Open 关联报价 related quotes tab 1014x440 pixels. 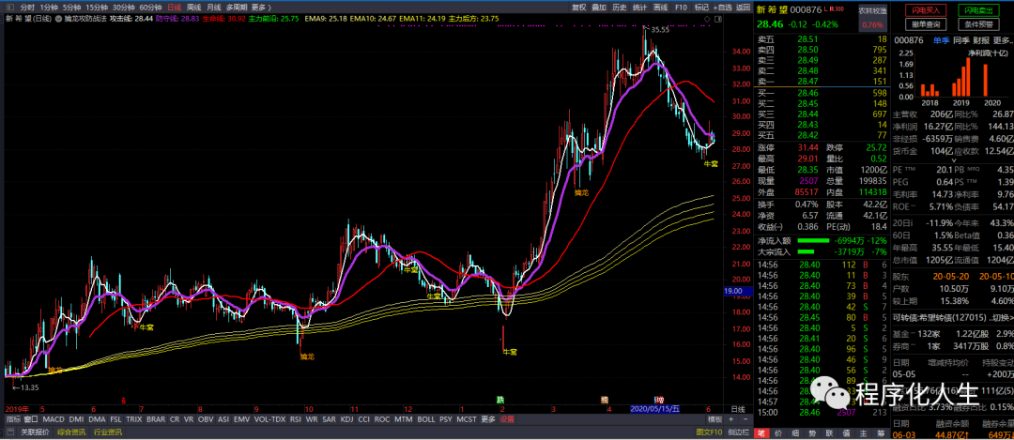[35, 432]
